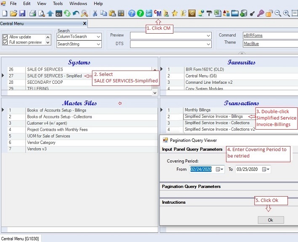
Task: Expand the ColumnToSearch dropdown
Action: pos(98,37)
